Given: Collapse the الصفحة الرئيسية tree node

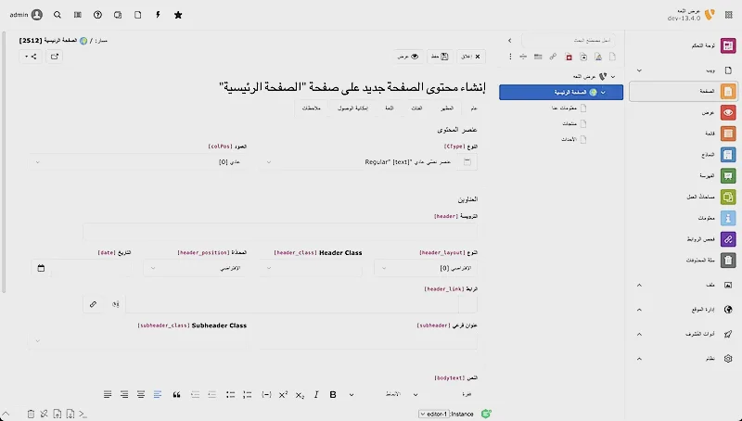Looking at the screenshot, I should pyautogui.click(x=603, y=92).
